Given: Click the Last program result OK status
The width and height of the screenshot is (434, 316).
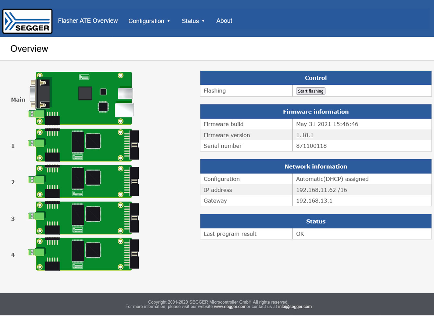Looking at the screenshot, I should pos(299,234).
